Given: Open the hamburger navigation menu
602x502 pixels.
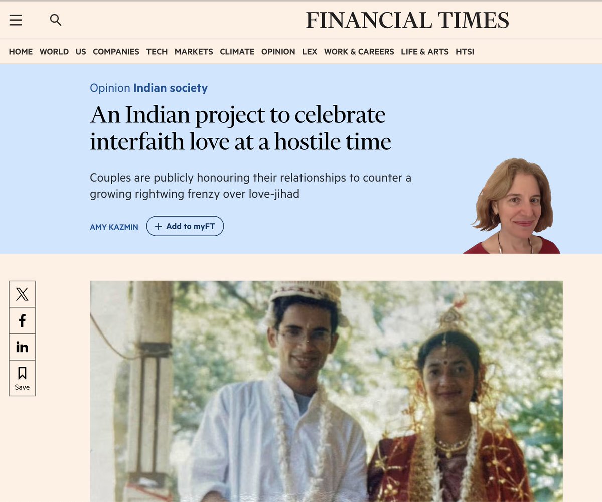Looking at the screenshot, I should [x=16, y=20].
